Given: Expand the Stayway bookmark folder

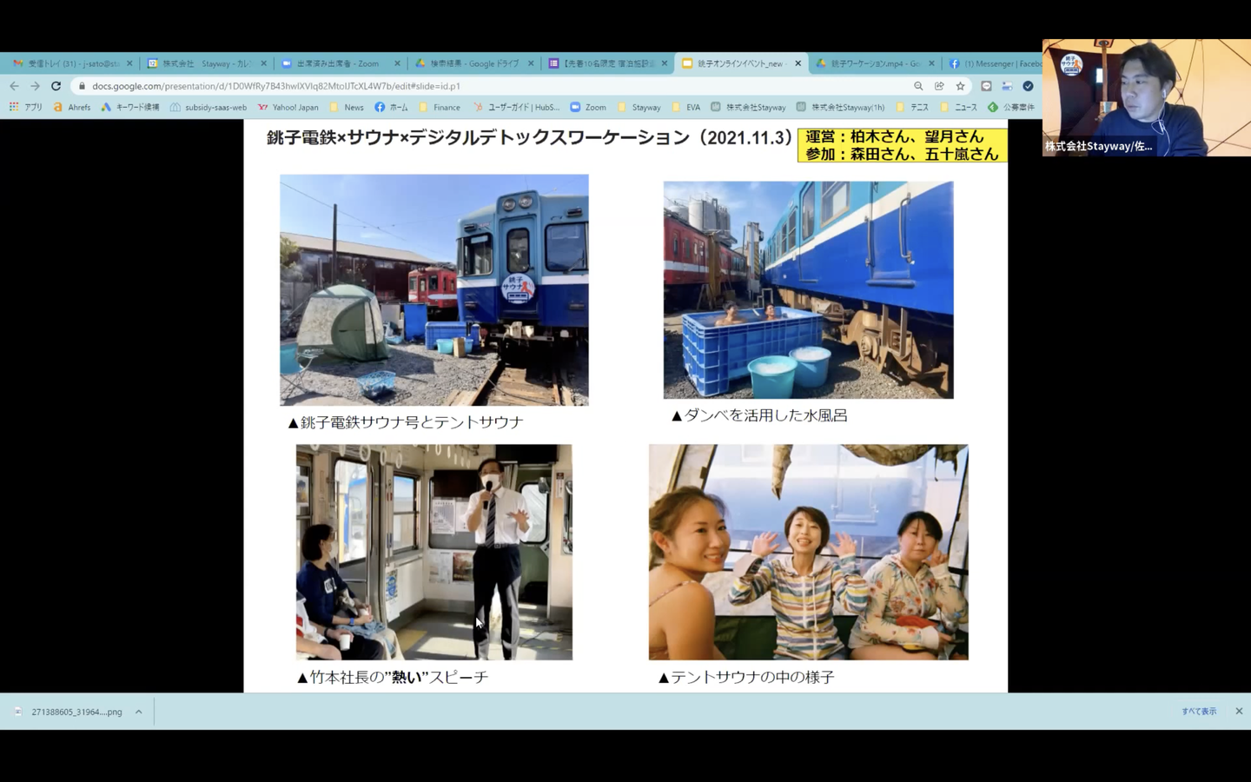Looking at the screenshot, I should (639, 107).
